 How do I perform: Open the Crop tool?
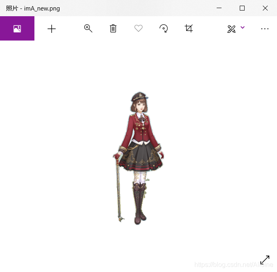[x=189, y=28]
